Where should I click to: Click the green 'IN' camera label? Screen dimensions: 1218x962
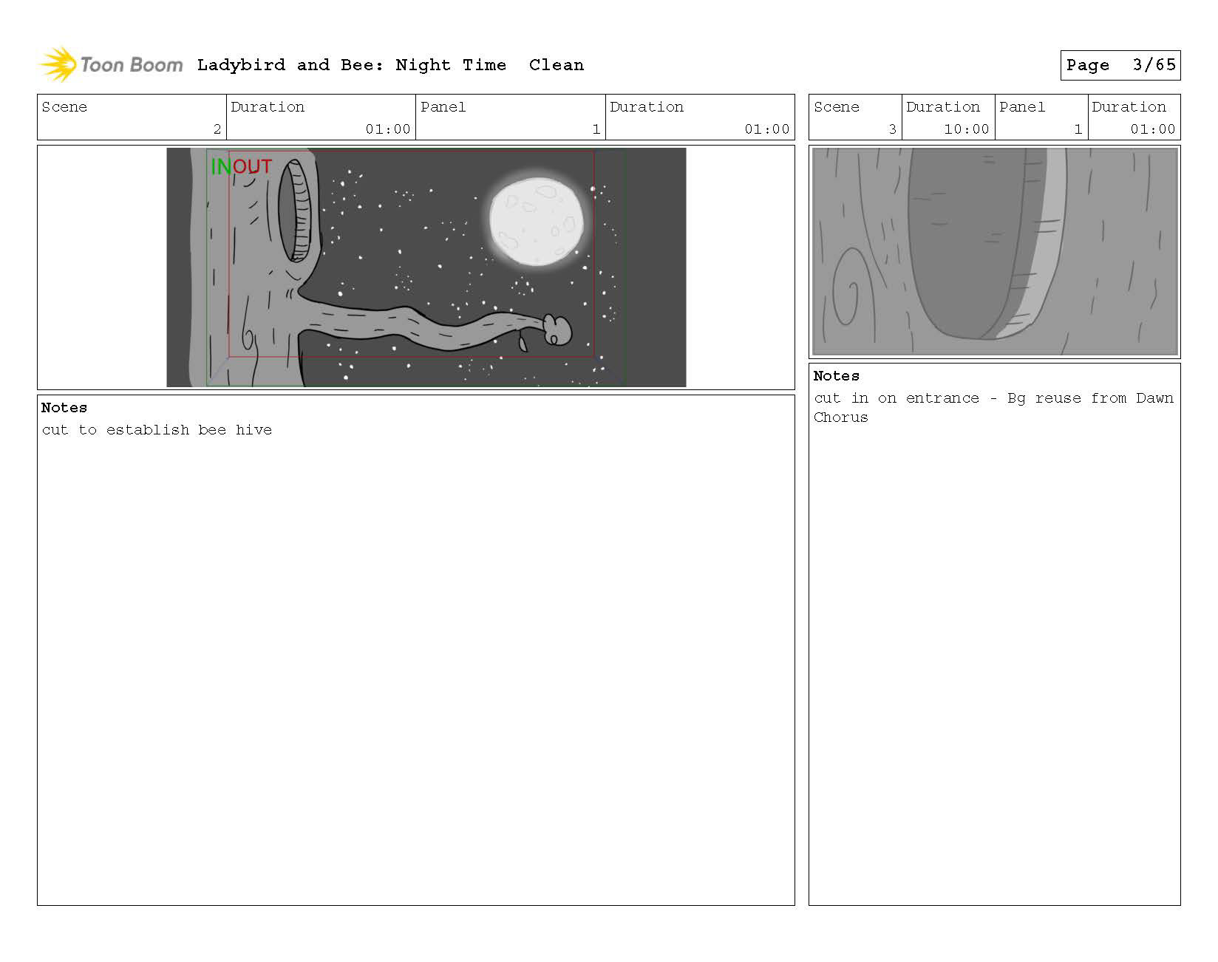[220, 167]
